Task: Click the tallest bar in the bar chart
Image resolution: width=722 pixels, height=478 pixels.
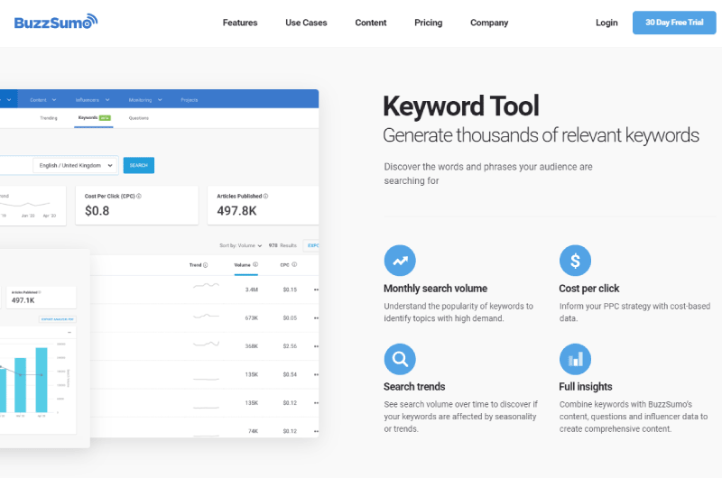Action: [42, 380]
